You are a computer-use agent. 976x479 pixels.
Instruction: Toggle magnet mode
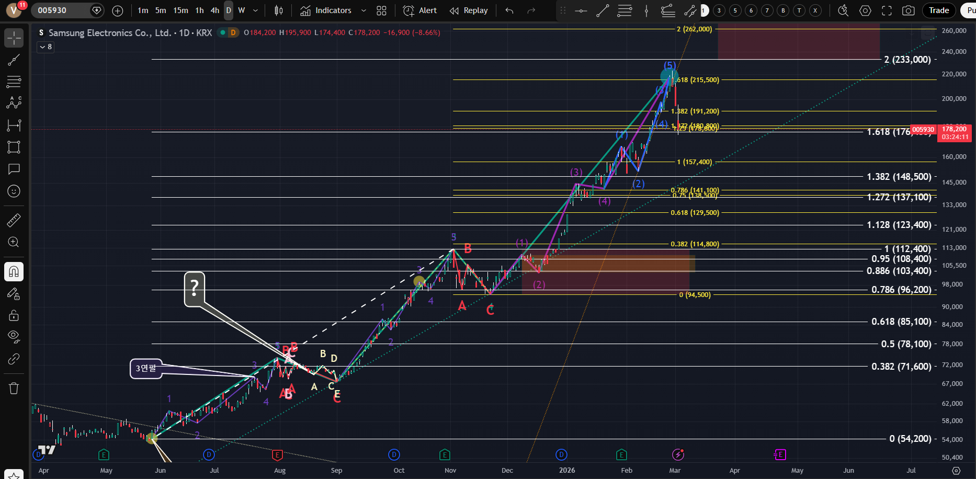tap(14, 271)
